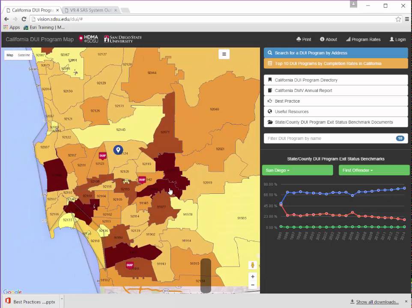Open Search for a DUI Program by Address

pos(336,53)
